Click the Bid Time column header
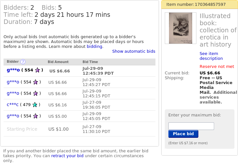The width and height of the screenshot is (238, 163). tap(90, 62)
